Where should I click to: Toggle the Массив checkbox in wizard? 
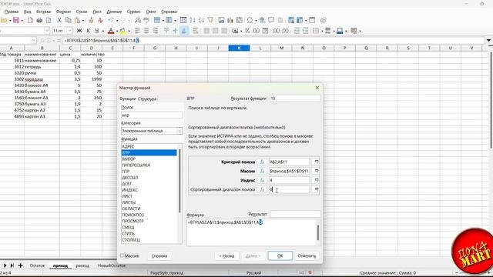pyautogui.click(x=122, y=255)
